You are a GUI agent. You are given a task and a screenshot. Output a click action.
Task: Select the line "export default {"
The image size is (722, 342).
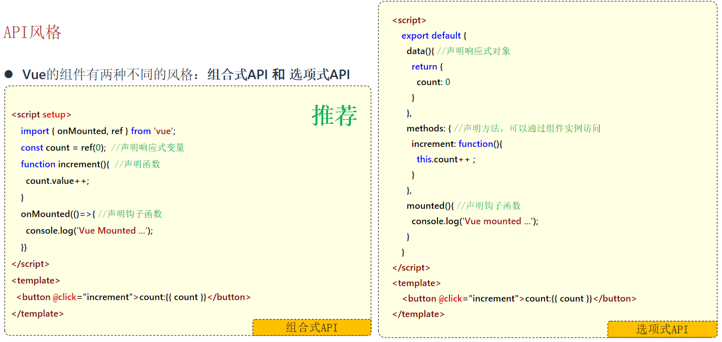[434, 36]
